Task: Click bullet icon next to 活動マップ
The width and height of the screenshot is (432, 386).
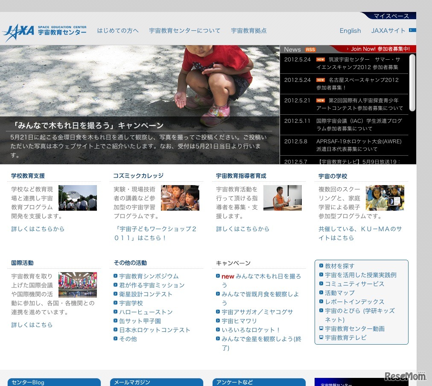Action: (321, 293)
